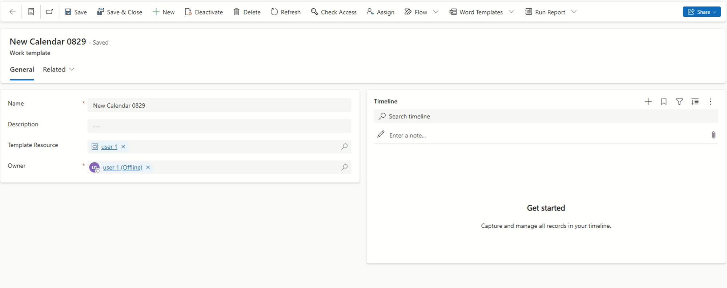
Task: Search Template Resource lookup
Action: click(344, 146)
